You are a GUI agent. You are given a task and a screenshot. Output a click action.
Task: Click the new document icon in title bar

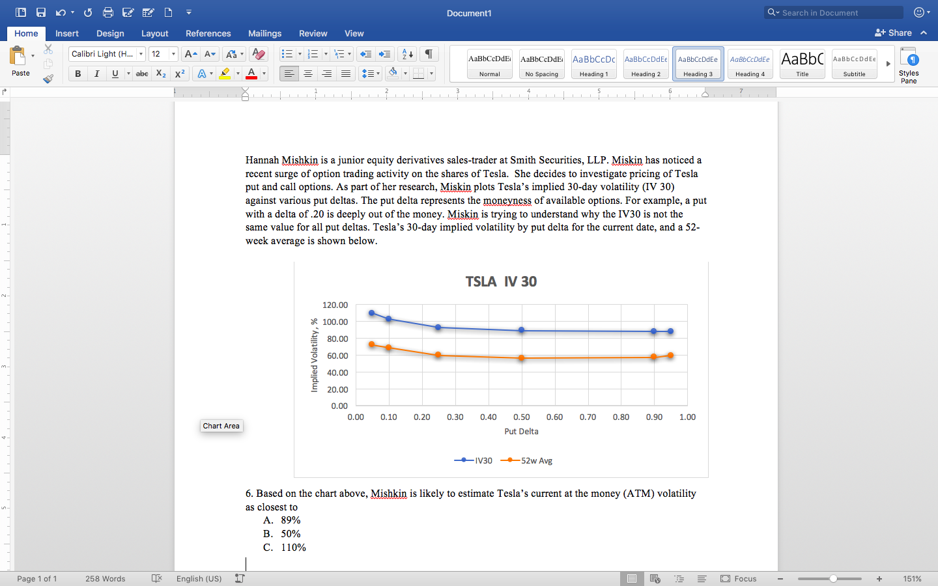point(168,12)
